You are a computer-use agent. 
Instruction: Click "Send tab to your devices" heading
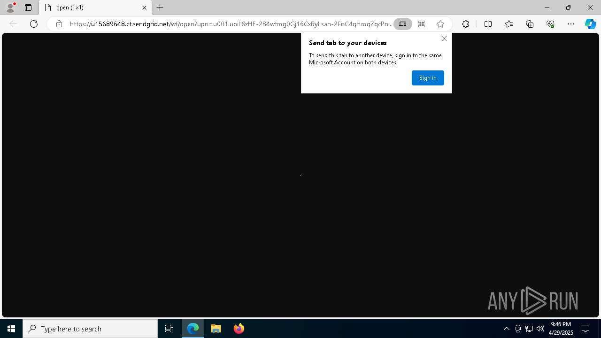(348, 43)
